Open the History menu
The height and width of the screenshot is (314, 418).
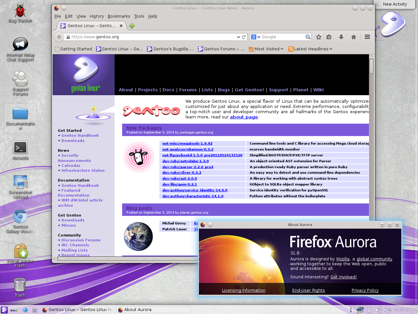[x=97, y=16]
